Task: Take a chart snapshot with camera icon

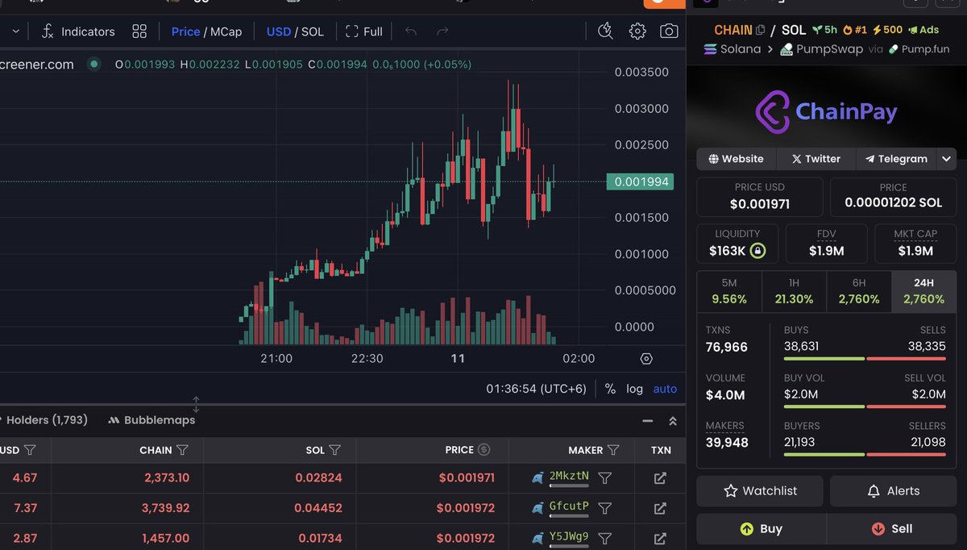Action: (x=669, y=31)
